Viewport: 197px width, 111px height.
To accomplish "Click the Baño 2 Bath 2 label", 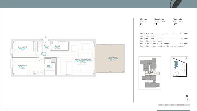I will click(58, 47).
